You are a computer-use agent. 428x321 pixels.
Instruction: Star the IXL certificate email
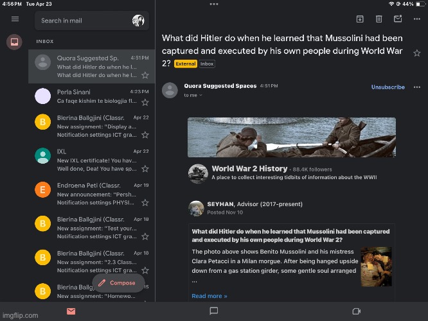click(x=145, y=169)
